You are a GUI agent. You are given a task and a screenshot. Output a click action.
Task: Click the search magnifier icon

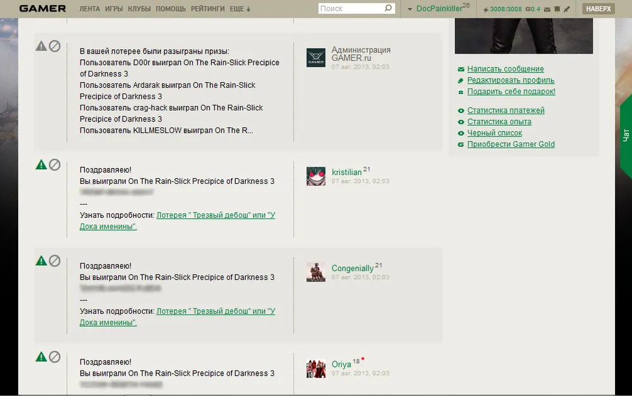coord(388,8)
